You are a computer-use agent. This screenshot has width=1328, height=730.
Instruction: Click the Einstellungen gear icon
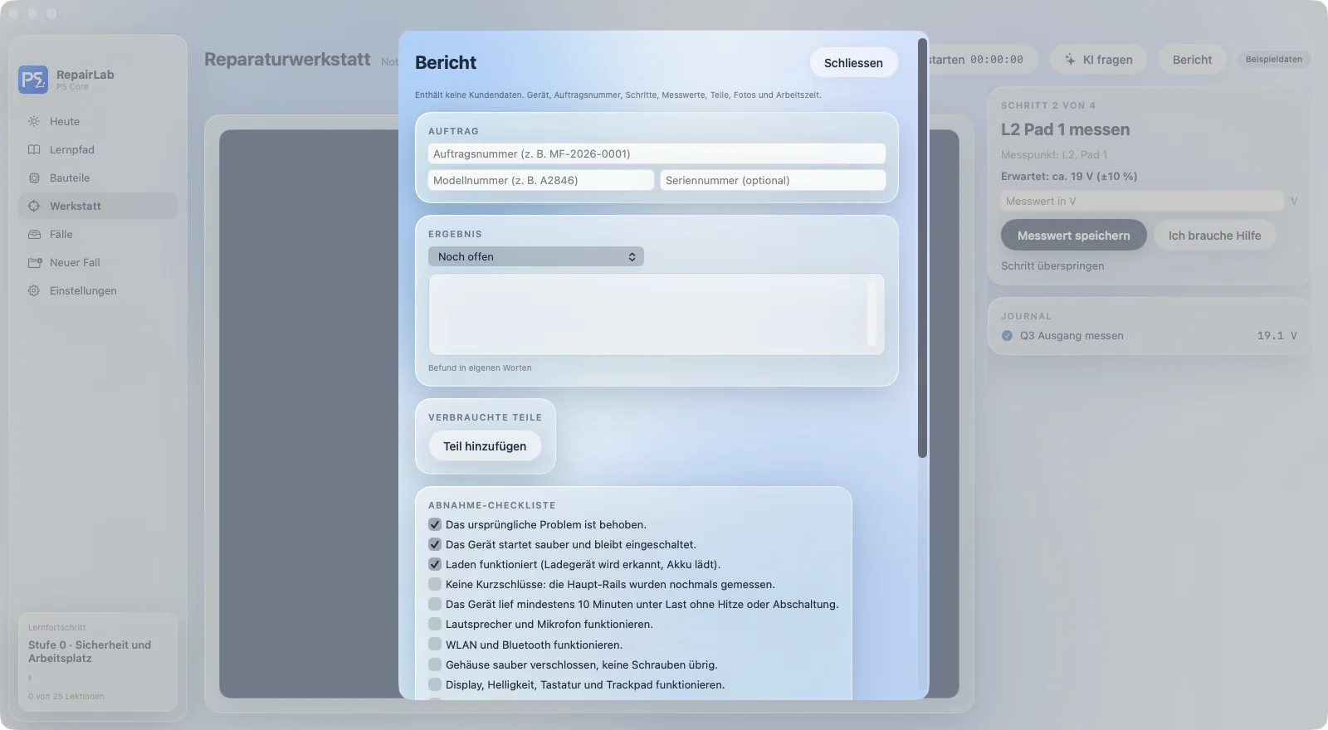click(34, 290)
